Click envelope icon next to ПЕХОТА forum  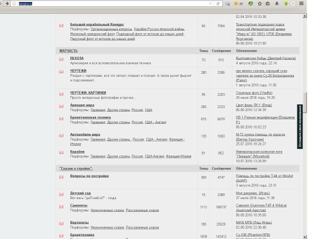(61, 59)
